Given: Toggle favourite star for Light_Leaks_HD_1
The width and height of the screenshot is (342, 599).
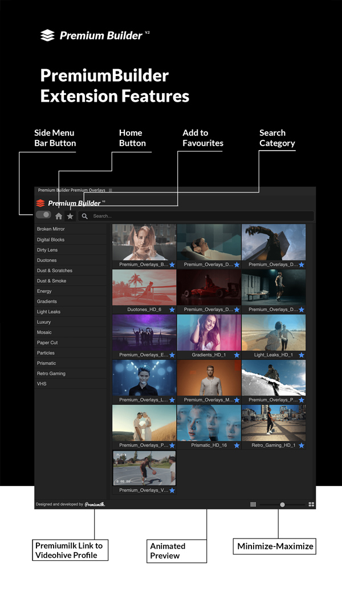Looking at the screenshot, I should (302, 355).
